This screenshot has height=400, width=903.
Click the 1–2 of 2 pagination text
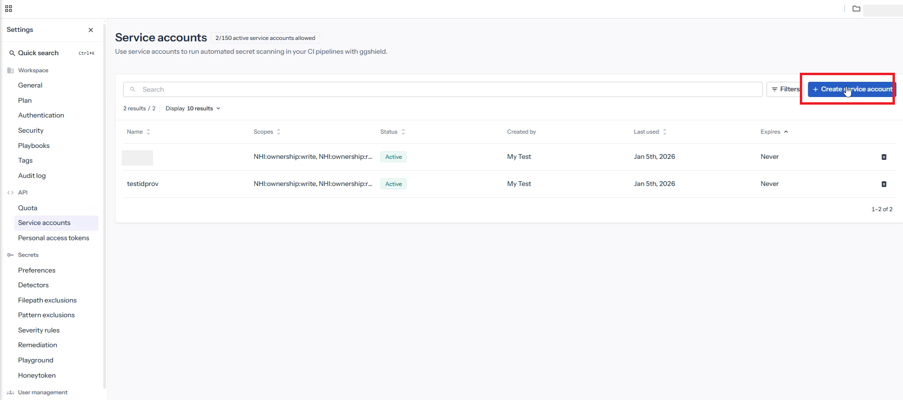click(x=882, y=209)
